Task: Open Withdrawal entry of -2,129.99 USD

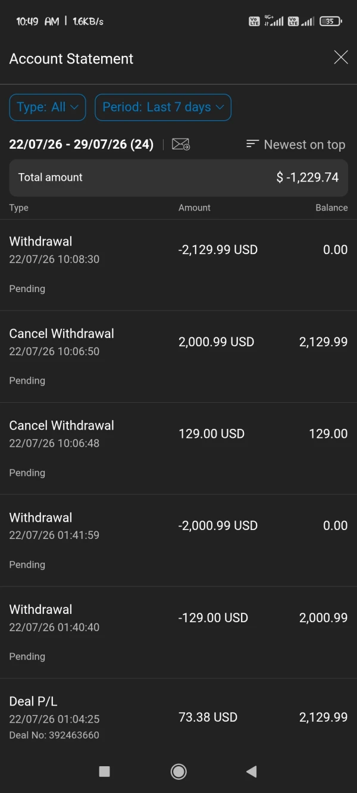Action: pos(178,265)
